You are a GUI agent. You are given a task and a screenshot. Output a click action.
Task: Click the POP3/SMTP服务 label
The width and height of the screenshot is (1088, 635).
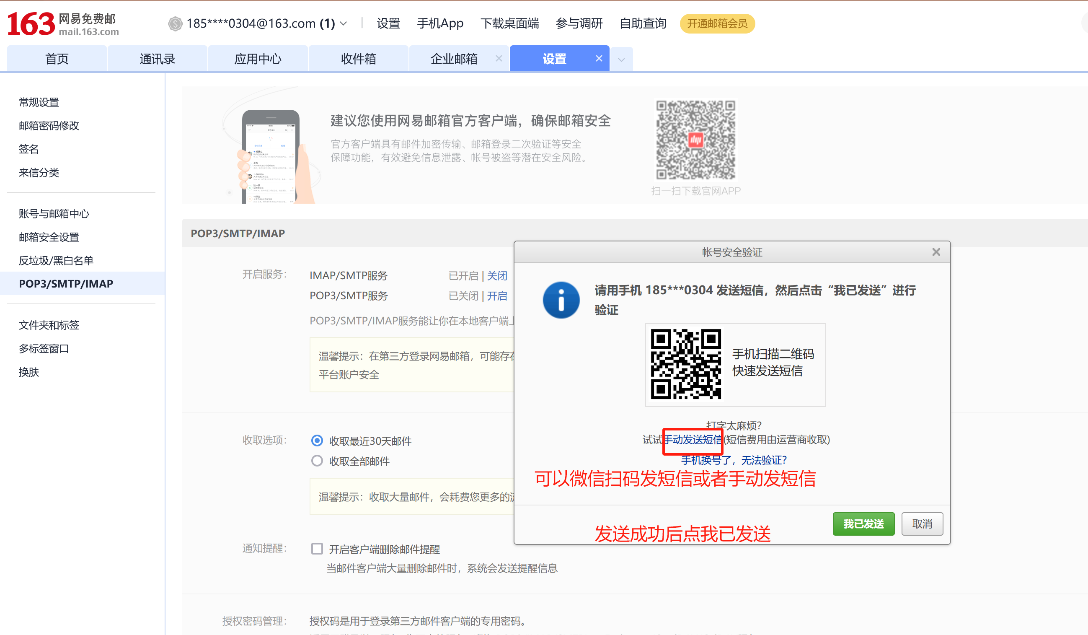[349, 296]
